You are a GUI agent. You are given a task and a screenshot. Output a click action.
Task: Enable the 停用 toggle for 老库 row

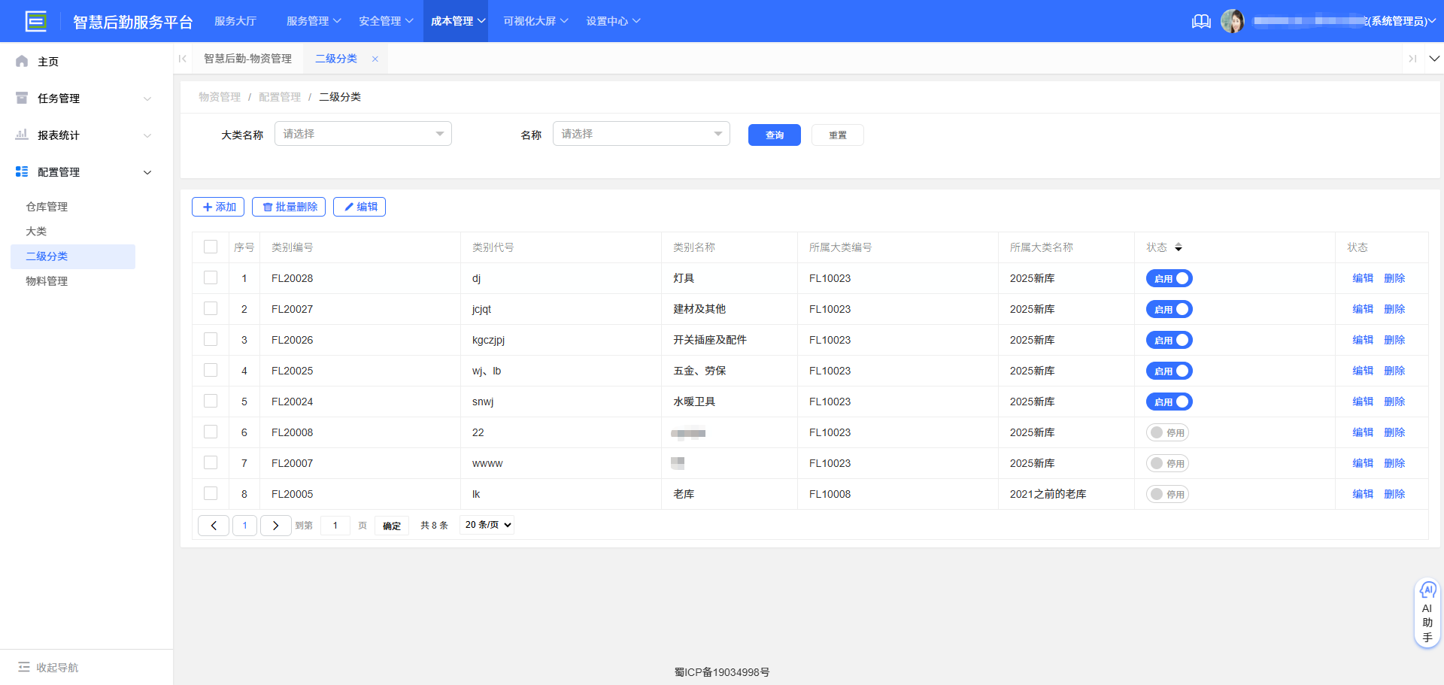(x=1167, y=494)
